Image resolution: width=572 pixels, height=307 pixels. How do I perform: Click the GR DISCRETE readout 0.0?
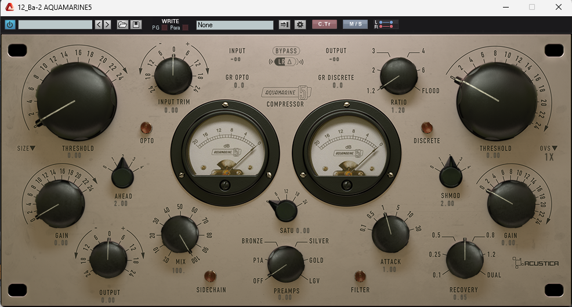tap(338, 85)
